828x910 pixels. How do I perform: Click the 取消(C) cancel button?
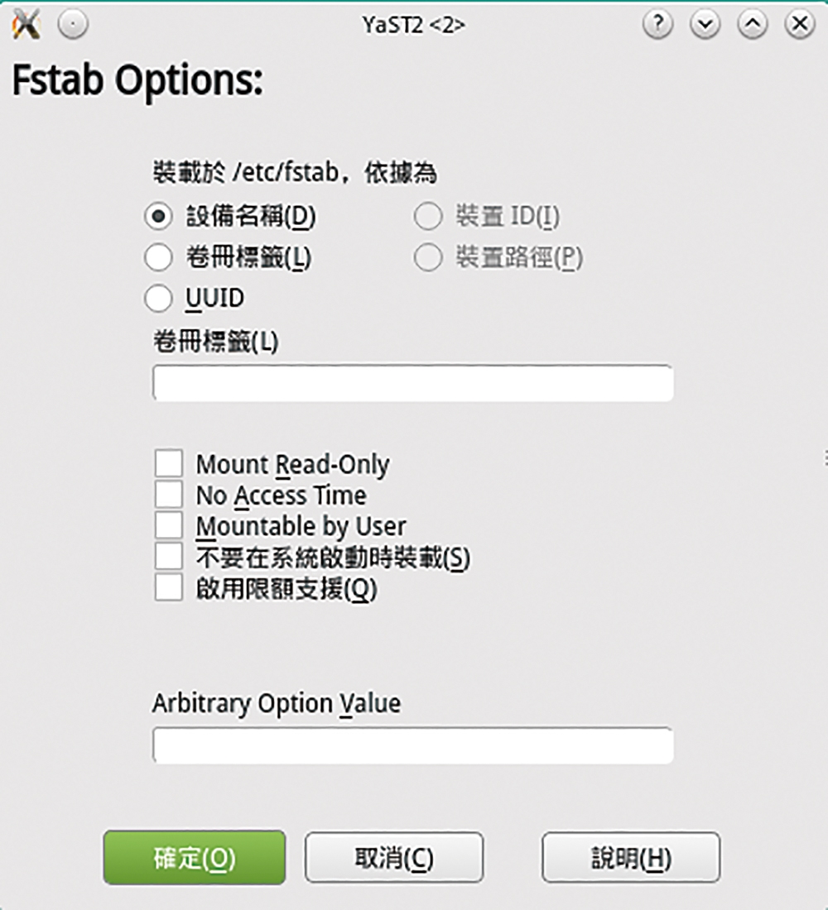point(394,858)
